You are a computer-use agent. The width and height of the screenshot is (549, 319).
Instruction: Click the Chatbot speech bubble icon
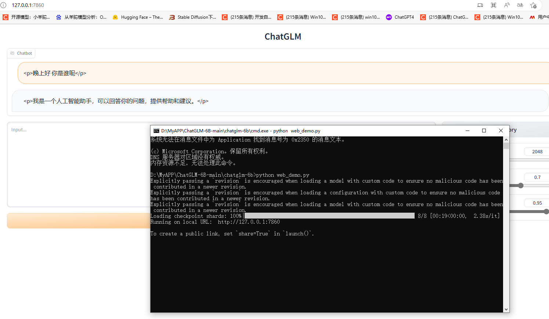(x=12, y=53)
